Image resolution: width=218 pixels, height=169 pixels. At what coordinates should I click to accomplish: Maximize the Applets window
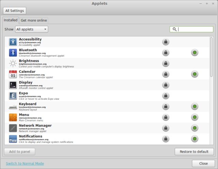coord(207,4)
